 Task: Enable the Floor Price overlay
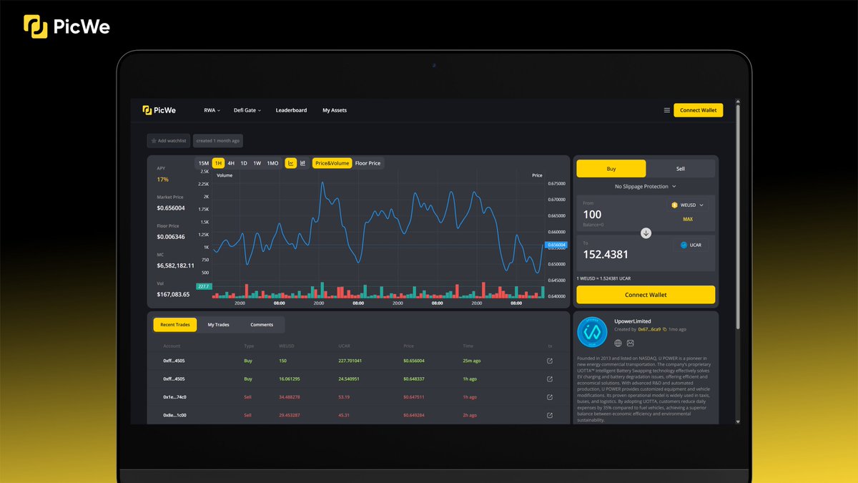click(368, 163)
